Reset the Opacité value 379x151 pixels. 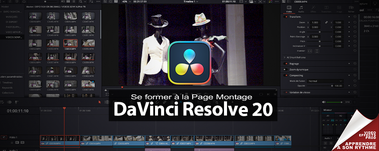tap(355, 86)
